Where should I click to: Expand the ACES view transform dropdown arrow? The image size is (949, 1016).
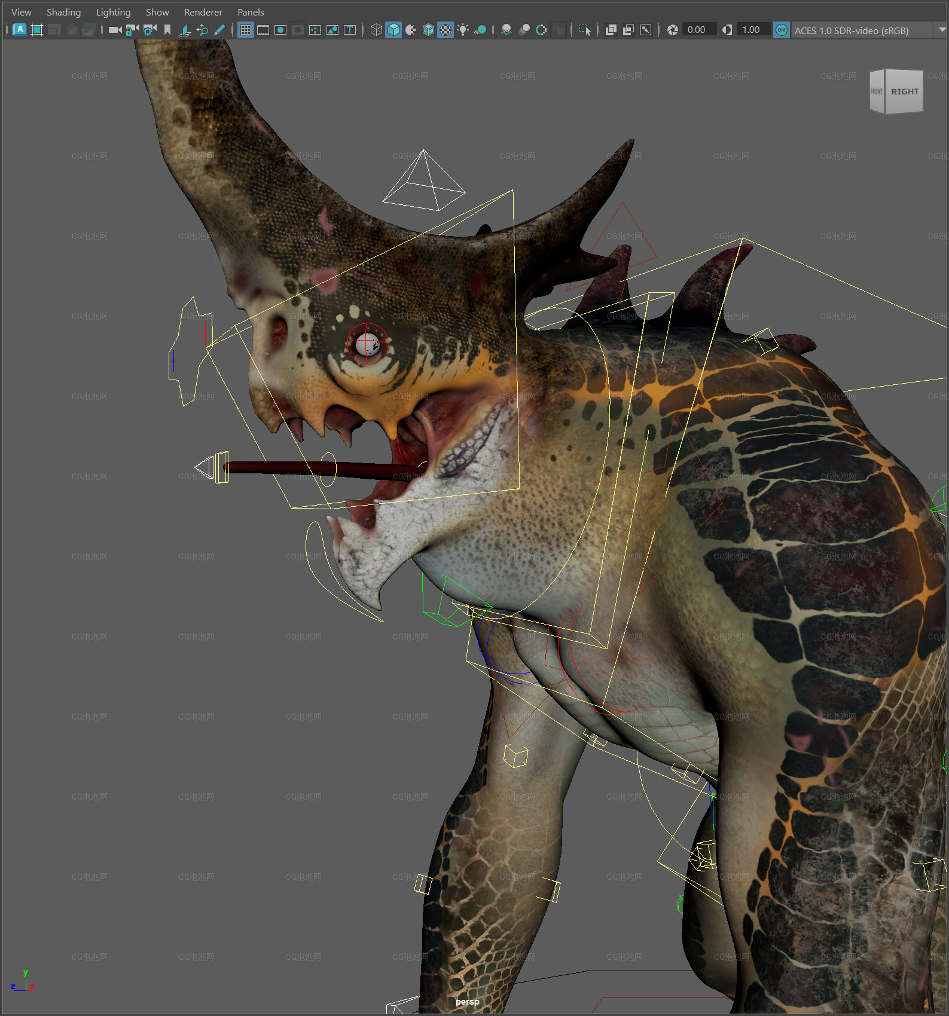[x=942, y=29]
